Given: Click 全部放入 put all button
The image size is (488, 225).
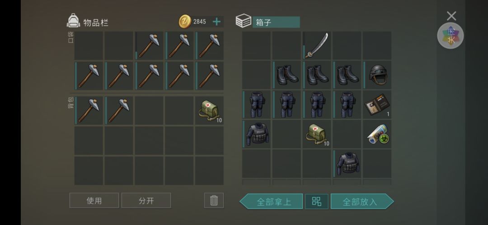Looking at the screenshot, I should point(362,202).
